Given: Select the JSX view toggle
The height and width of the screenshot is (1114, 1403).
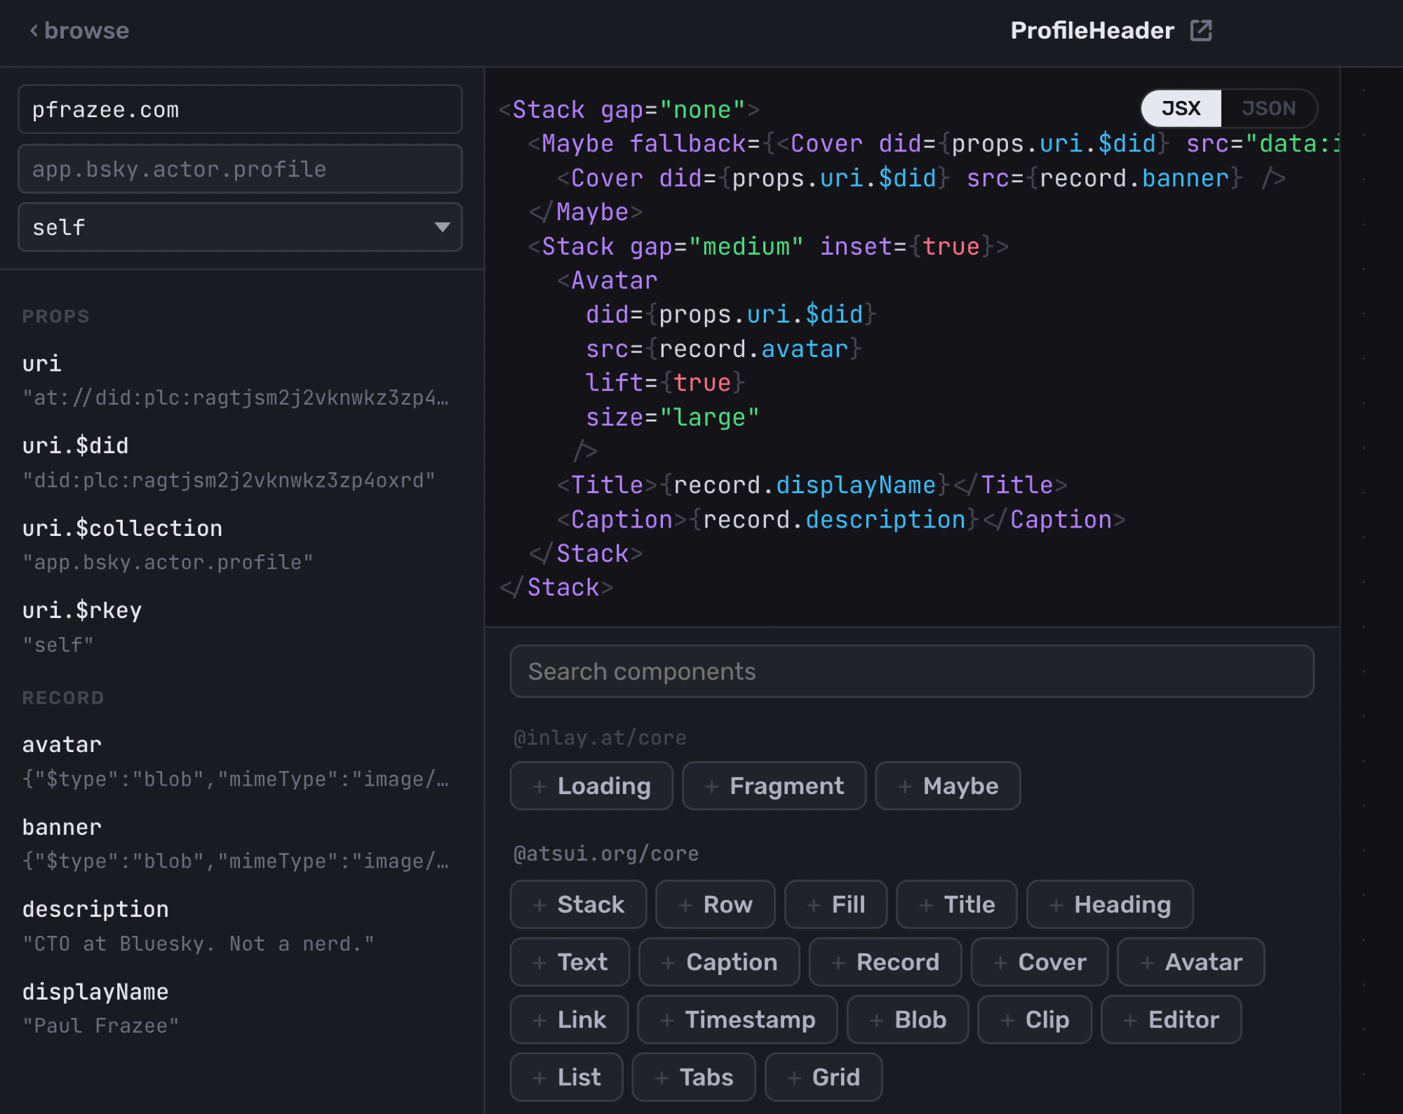Looking at the screenshot, I should [1181, 108].
